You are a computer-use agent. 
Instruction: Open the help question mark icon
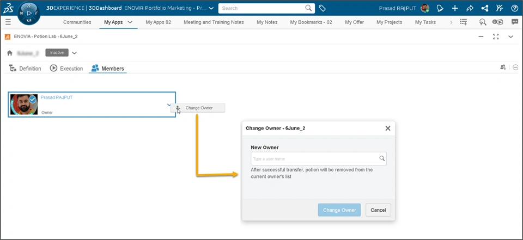point(514,8)
